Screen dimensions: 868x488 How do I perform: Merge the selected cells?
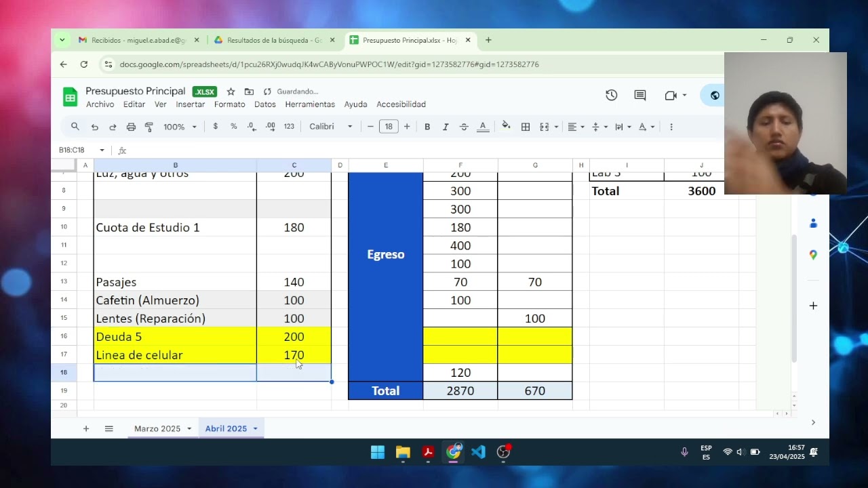pyautogui.click(x=544, y=127)
